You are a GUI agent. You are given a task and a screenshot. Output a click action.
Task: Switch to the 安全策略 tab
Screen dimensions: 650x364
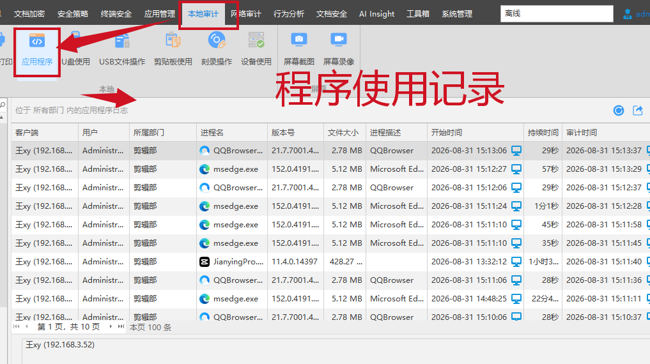(x=73, y=14)
